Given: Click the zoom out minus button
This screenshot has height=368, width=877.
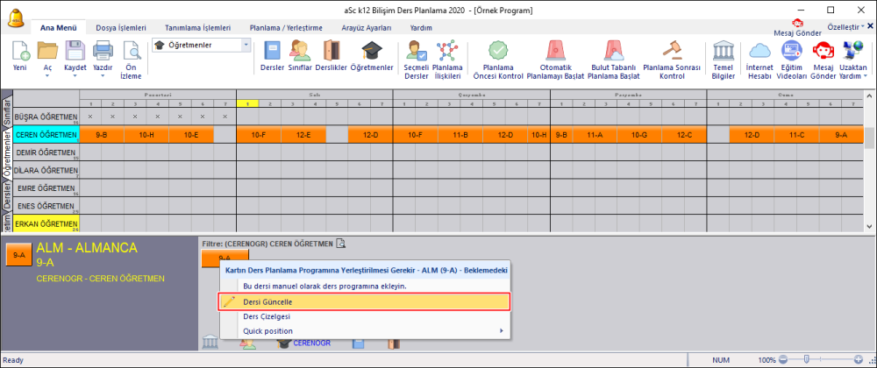Looking at the screenshot, I should click(783, 360).
